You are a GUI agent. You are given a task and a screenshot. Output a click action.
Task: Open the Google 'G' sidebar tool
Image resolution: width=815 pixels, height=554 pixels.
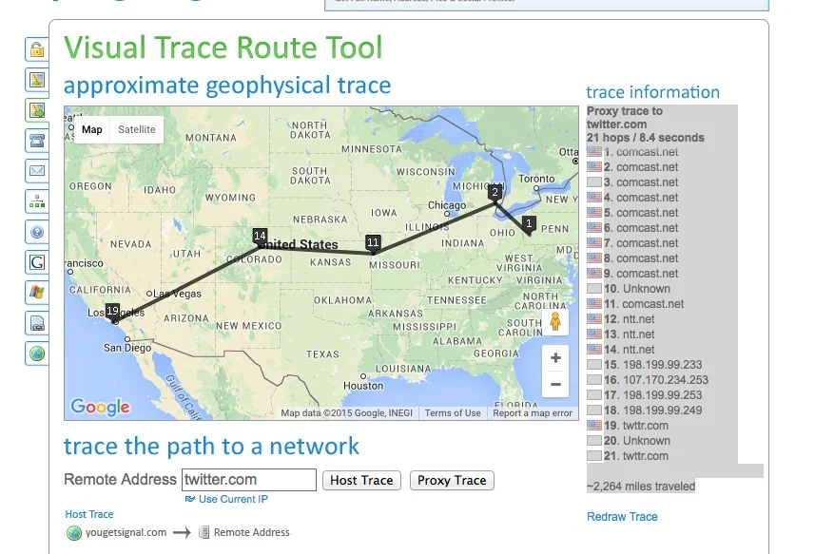click(37, 262)
